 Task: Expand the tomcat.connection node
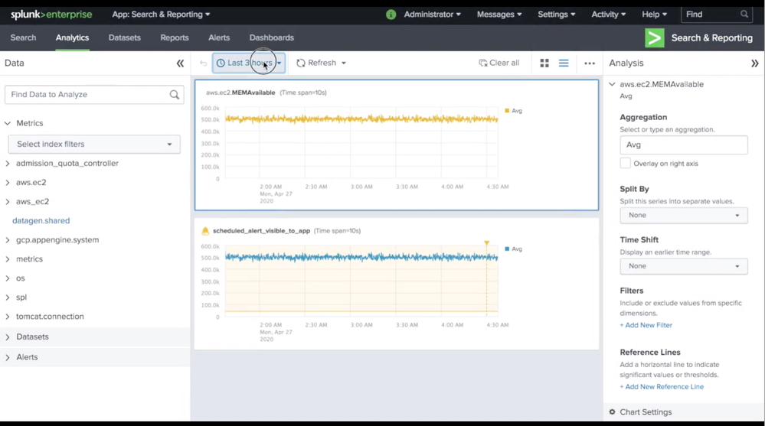pos(8,317)
